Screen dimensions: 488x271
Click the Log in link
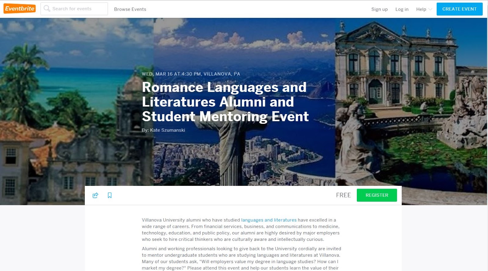pyautogui.click(x=402, y=9)
